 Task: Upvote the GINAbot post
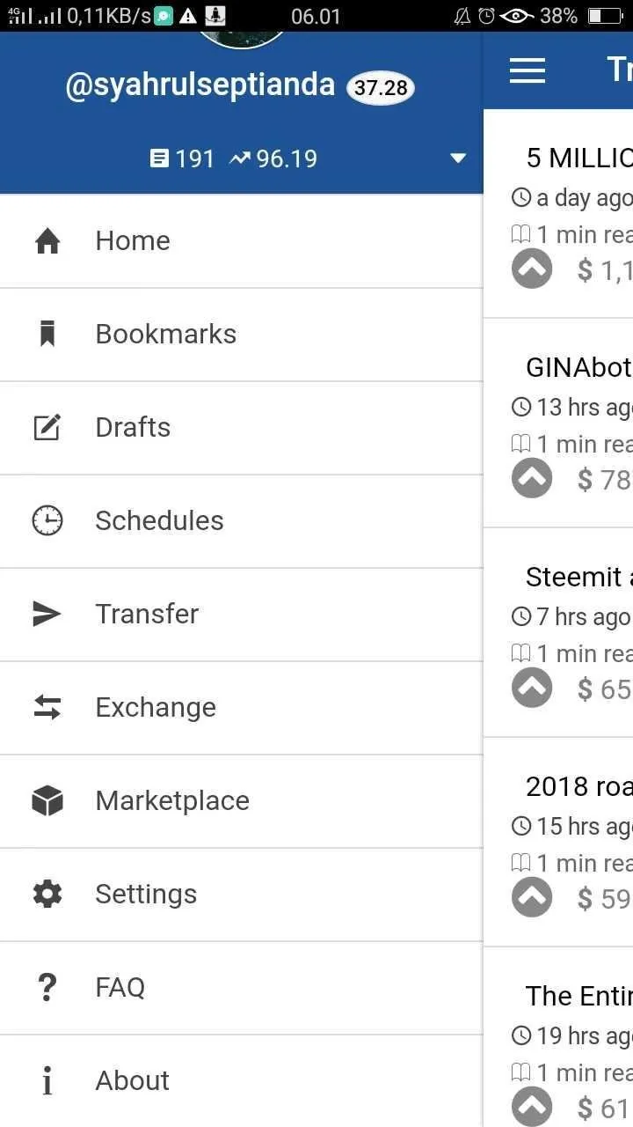[532, 478]
